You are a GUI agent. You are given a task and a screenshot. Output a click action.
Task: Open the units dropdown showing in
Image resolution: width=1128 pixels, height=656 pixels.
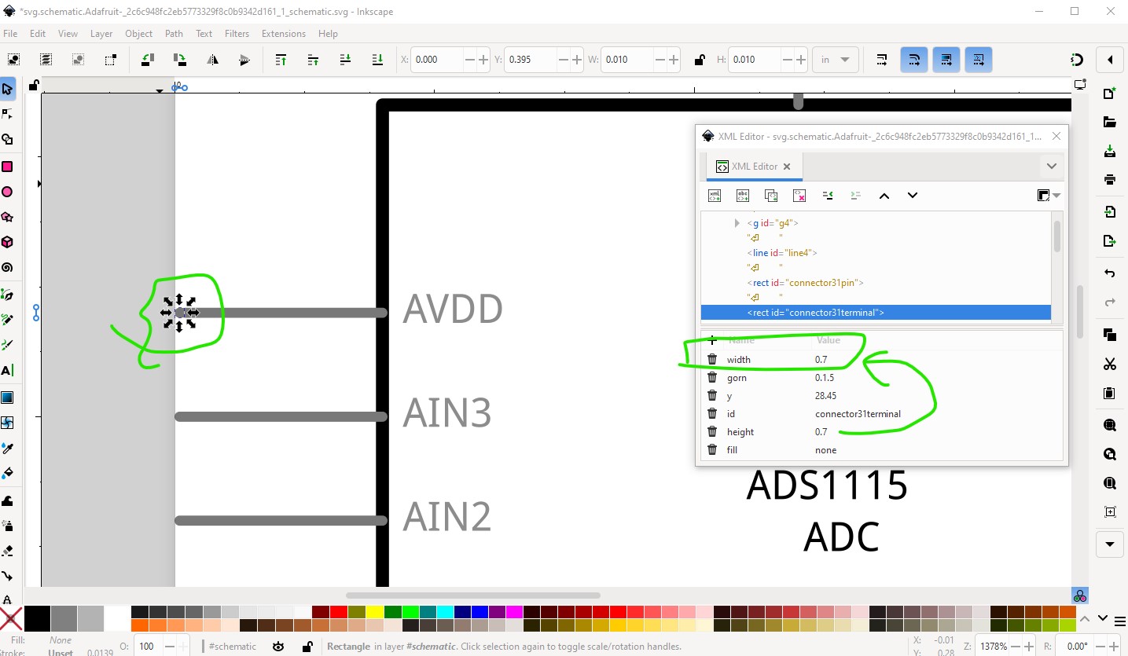tap(836, 60)
